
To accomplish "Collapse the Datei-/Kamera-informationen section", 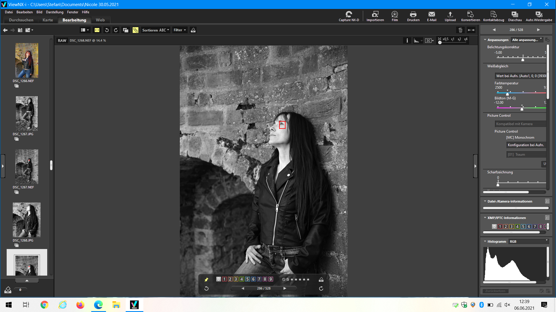I will 485,201.
